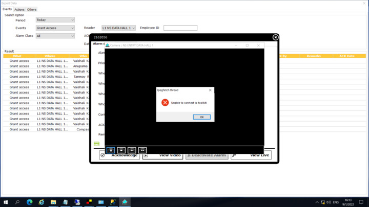
Task: Open the Alarm Class dropdown
Action: point(55,36)
